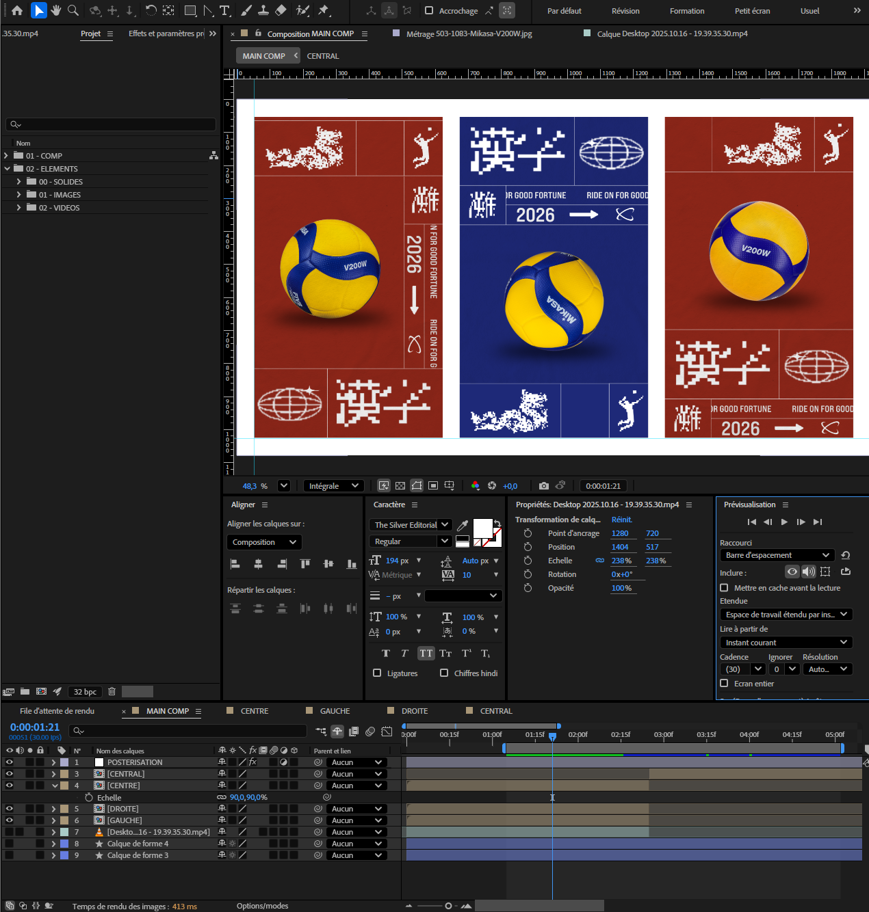Select the Brush tool
This screenshot has width=869, height=912.
coord(246,10)
